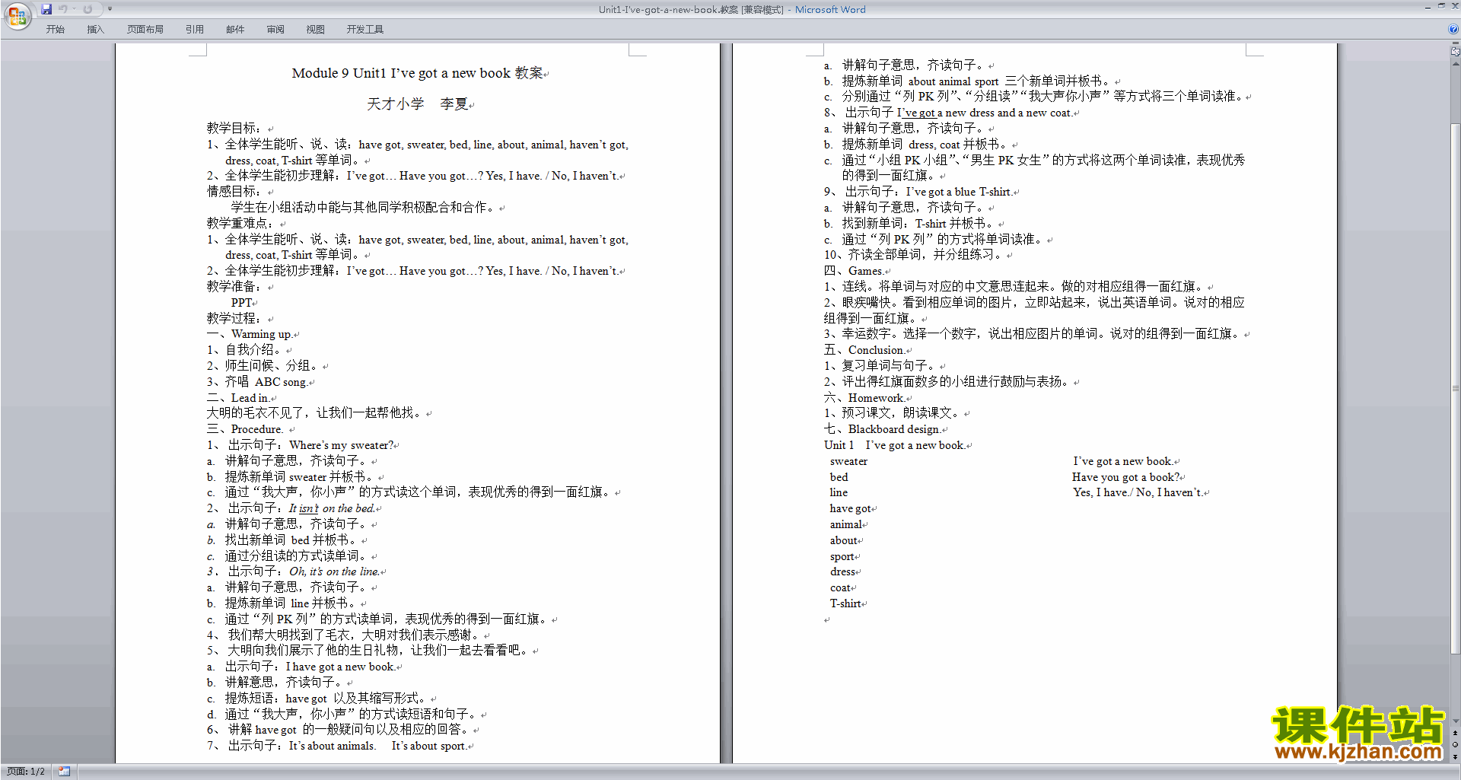Click the vertical scrollbar down arrow
This screenshot has height=780, width=1461.
tap(1455, 721)
